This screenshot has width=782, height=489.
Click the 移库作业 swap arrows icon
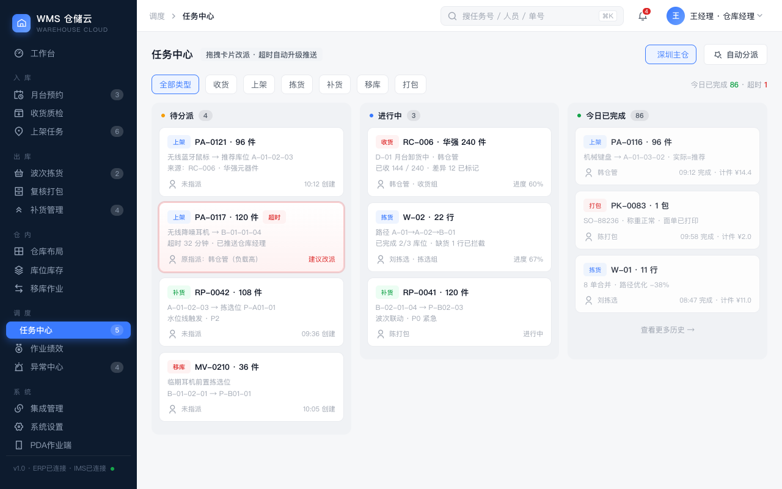[19, 288]
